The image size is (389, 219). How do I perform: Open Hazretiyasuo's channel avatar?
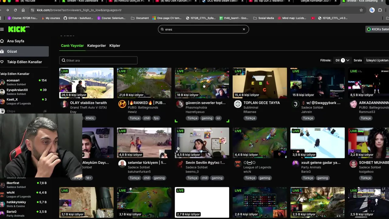(180, 104)
